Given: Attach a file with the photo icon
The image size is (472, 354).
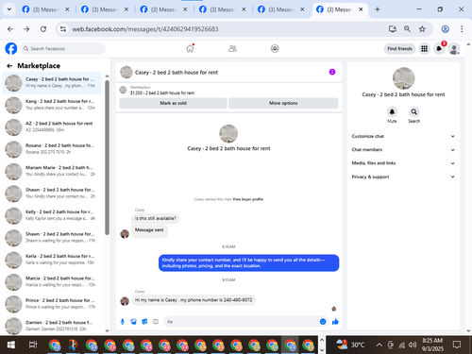Looking at the screenshot, I should point(133,322).
